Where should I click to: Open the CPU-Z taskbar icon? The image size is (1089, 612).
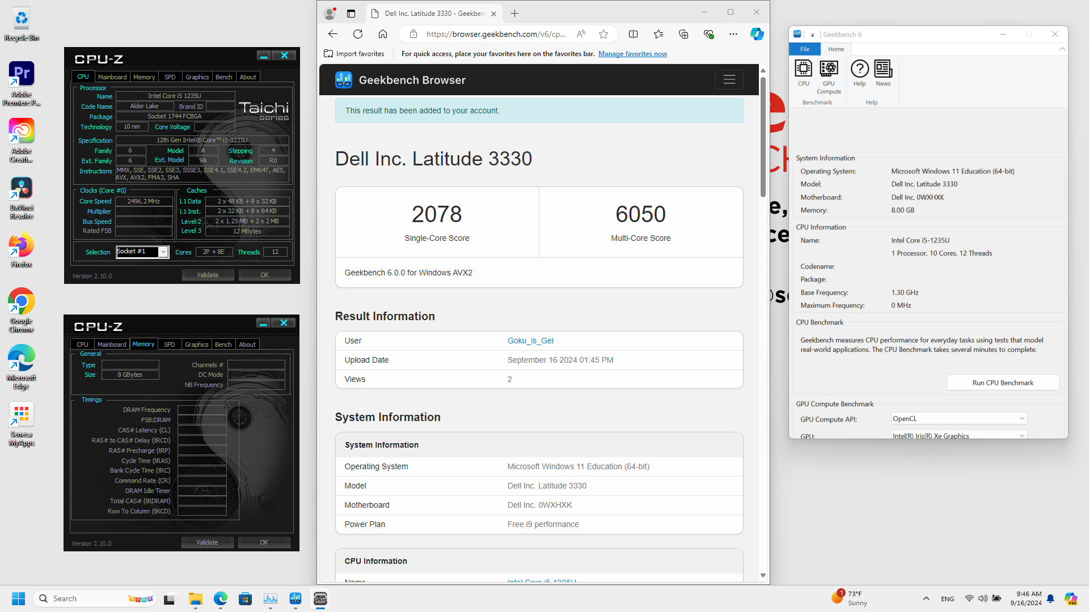pos(320,598)
